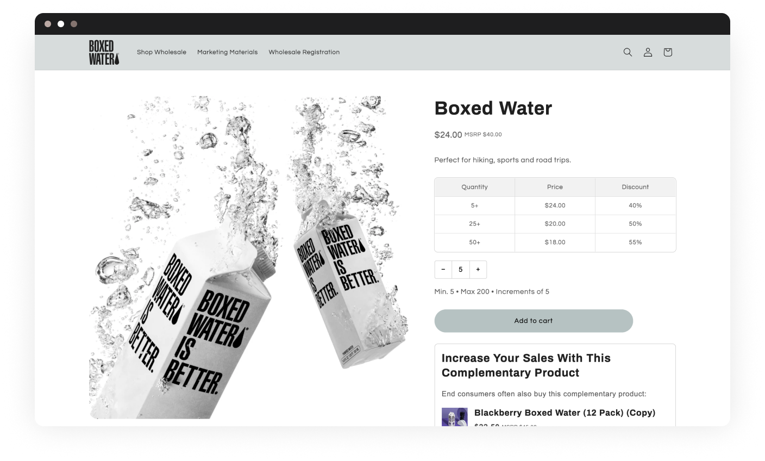Screen dimensions: 765x461
Task: Click the Quantity column header
Action: (474, 187)
